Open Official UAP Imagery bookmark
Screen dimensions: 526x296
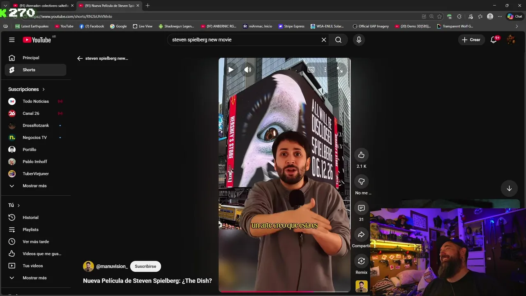[371, 26]
